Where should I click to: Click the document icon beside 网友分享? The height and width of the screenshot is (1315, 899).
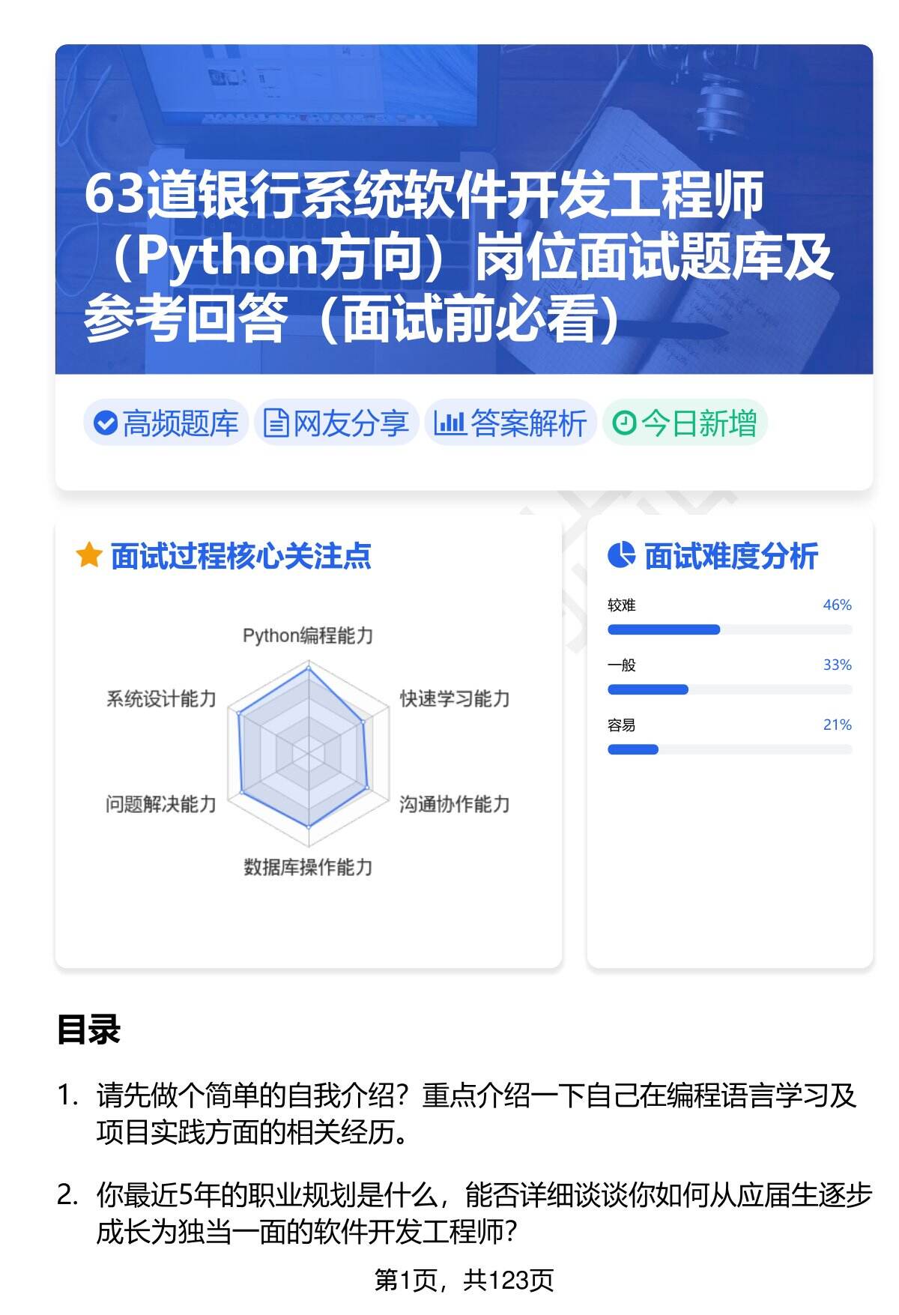[x=276, y=423]
